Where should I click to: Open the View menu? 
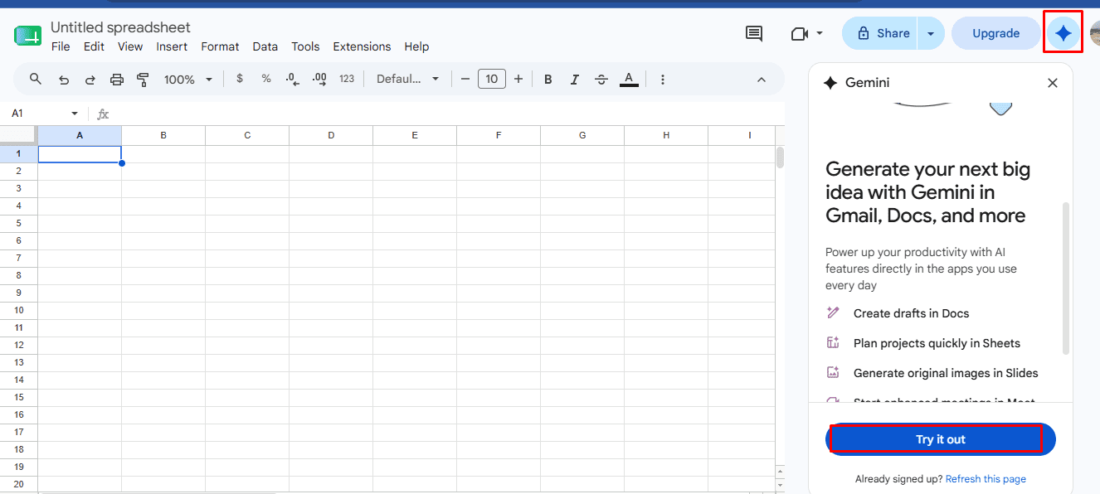click(x=130, y=46)
